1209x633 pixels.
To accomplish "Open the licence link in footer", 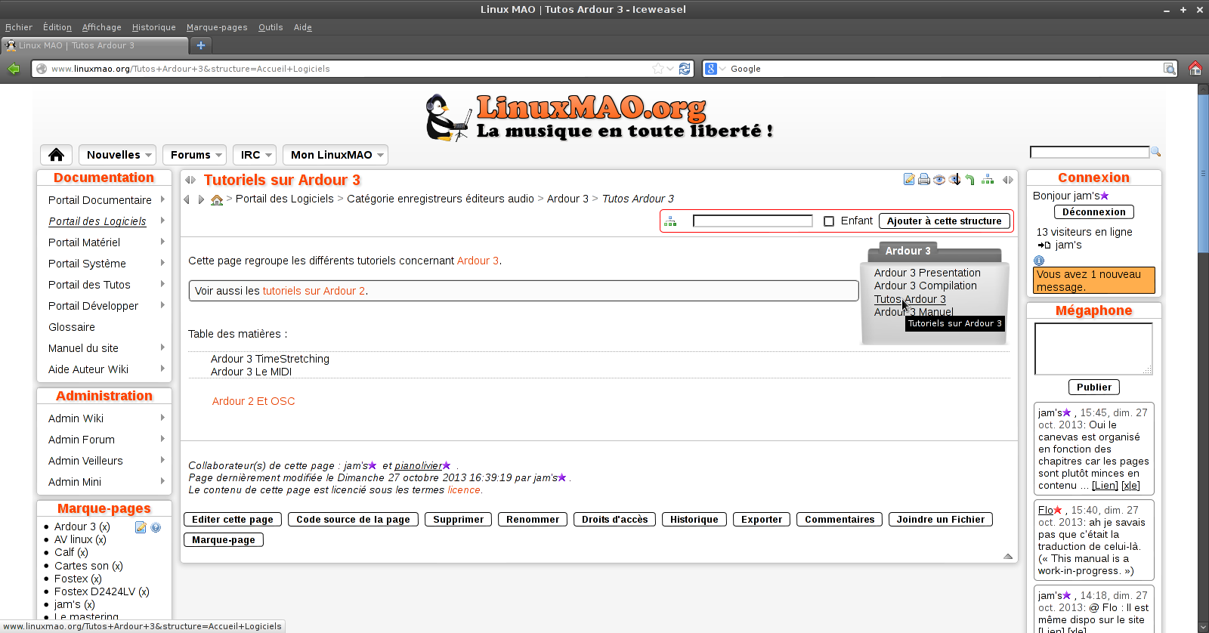I will click(464, 490).
